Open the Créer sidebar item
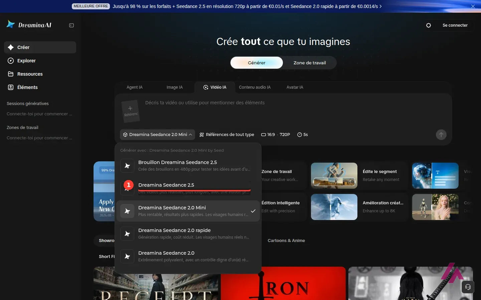The image size is (481, 300). [x=40, y=47]
